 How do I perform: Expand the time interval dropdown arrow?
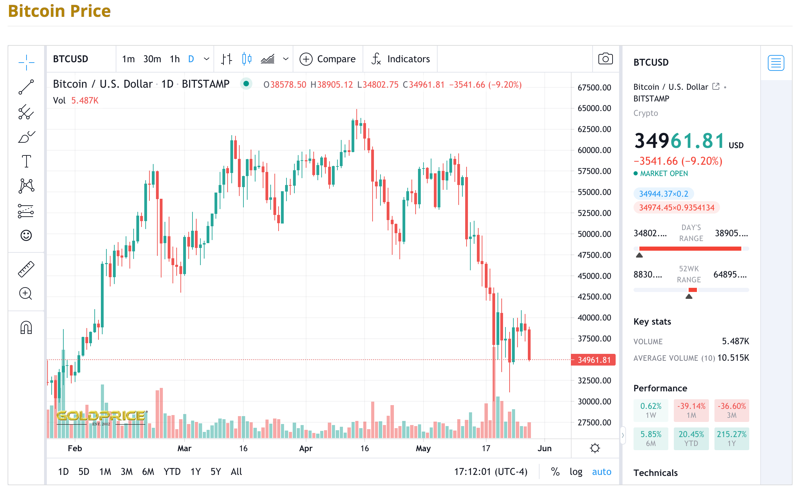207,59
